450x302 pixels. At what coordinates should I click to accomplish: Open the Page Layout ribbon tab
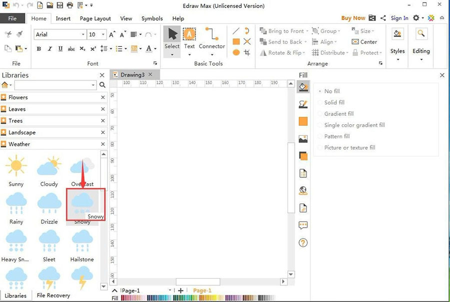coord(95,18)
